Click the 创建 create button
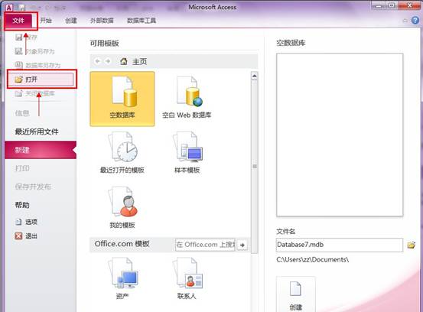The width and height of the screenshot is (423, 312). (296, 294)
